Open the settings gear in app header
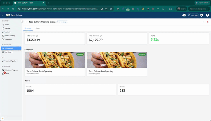 pyautogui.click(x=202, y=15)
